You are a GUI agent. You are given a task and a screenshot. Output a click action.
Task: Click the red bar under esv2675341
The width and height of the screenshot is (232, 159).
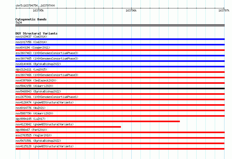click(x=120, y=99)
